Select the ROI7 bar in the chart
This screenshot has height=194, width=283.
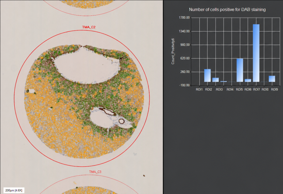256,53
